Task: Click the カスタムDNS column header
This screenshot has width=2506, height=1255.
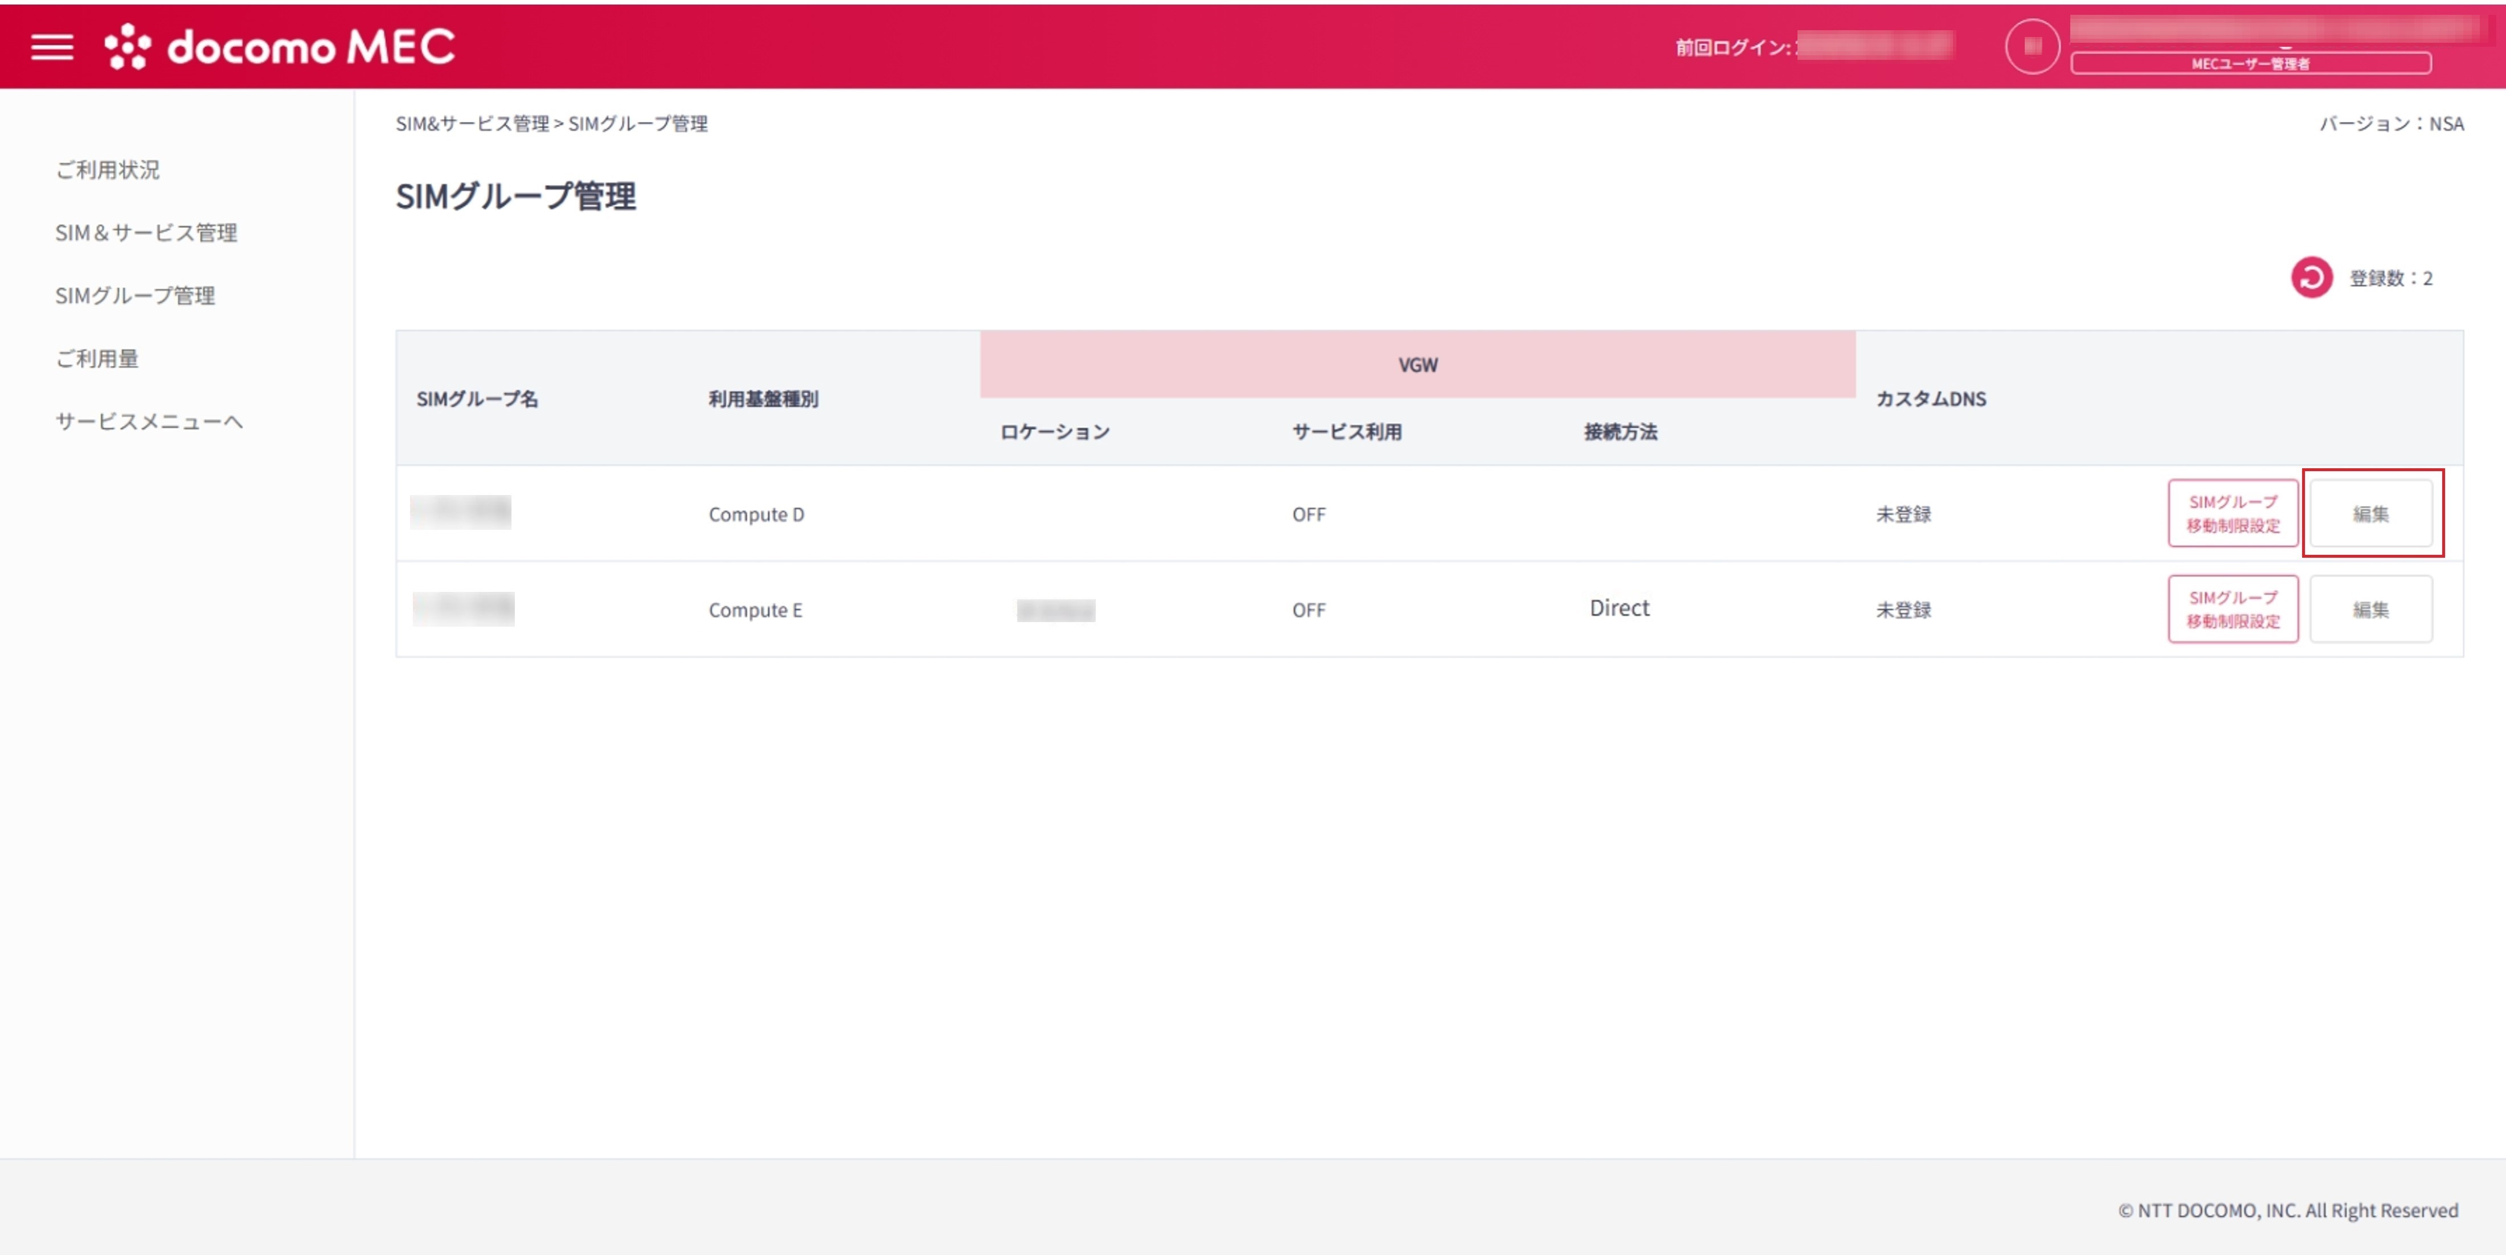Action: point(1930,399)
